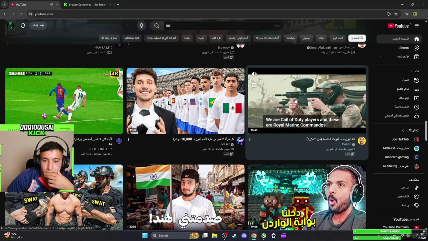
Task: Open File Explorer from the taskbar
Action: click(x=215, y=236)
